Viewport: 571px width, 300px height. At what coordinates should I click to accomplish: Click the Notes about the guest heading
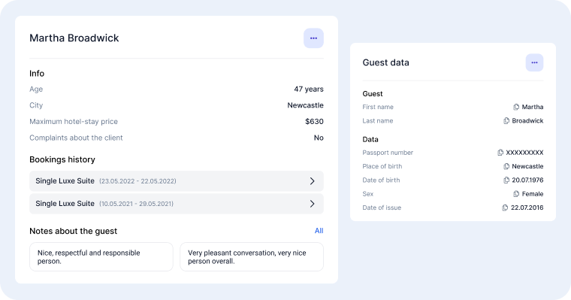(x=73, y=231)
